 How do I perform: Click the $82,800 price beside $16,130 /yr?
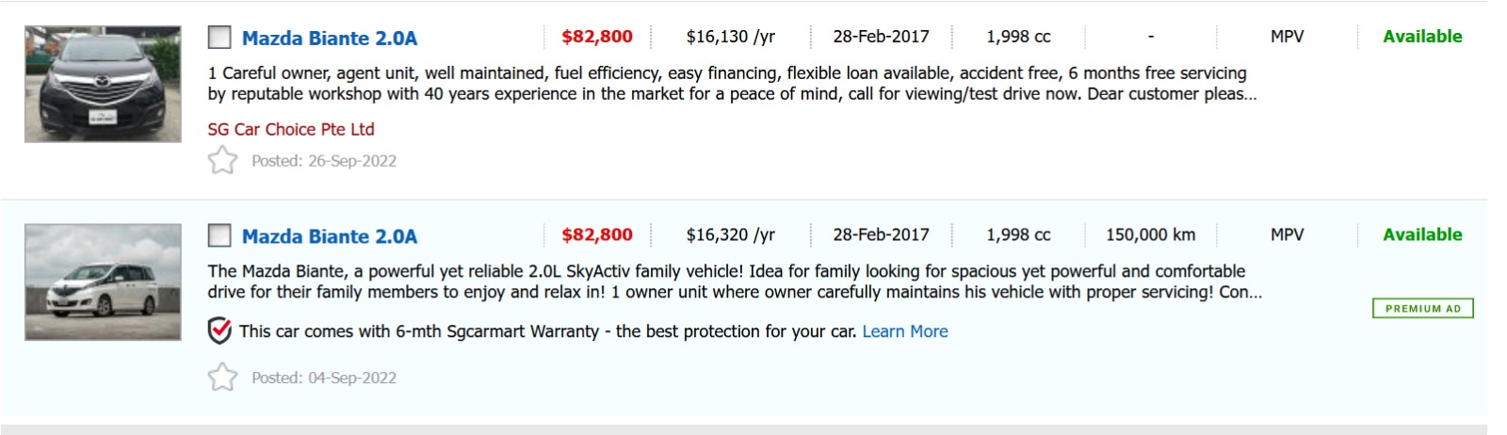[597, 37]
